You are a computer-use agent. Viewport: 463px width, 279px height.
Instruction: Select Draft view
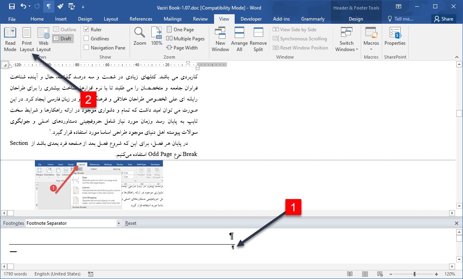63,38
